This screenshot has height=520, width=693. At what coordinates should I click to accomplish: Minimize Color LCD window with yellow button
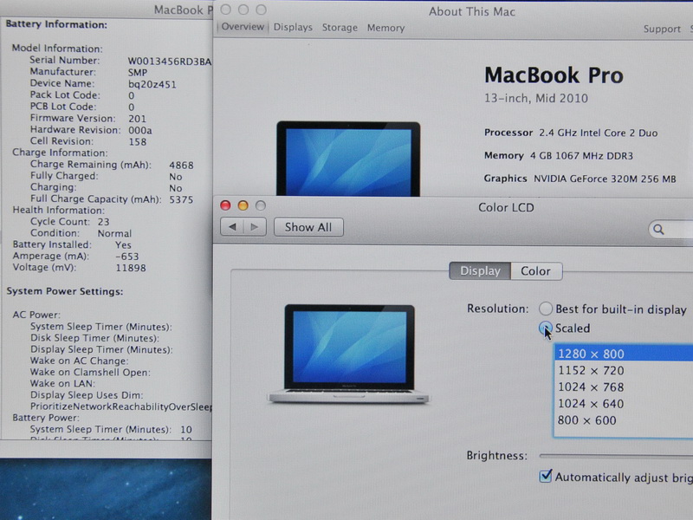[243, 205]
